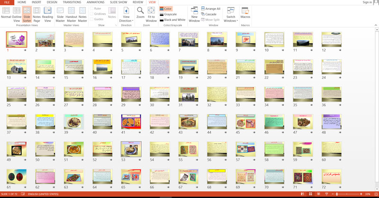Click scroll up arrow of slide sorter
379x198 pixels.
[377, 29]
